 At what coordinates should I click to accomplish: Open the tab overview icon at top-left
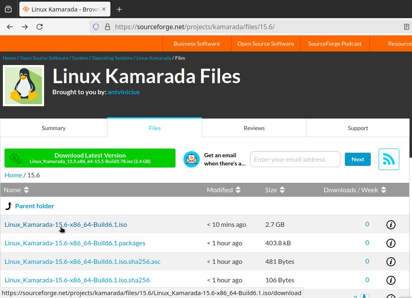click(8, 9)
